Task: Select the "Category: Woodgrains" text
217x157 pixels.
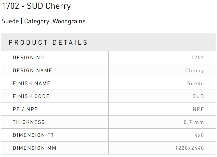Action: pos(55,21)
